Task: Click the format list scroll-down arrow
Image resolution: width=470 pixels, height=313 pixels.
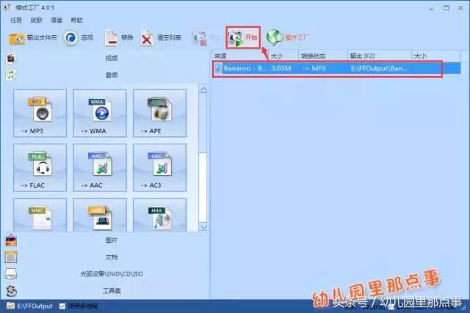Action: point(203,227)
